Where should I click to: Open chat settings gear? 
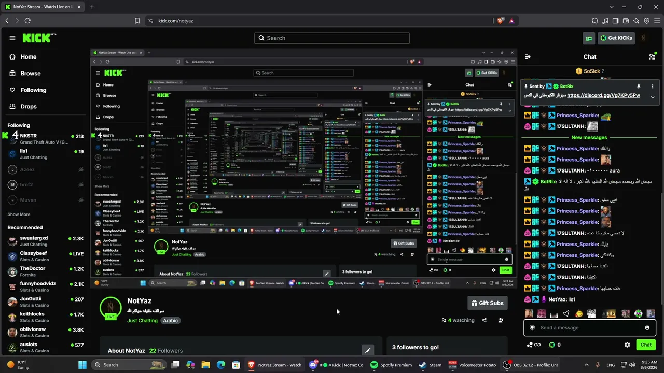point(627,345)
